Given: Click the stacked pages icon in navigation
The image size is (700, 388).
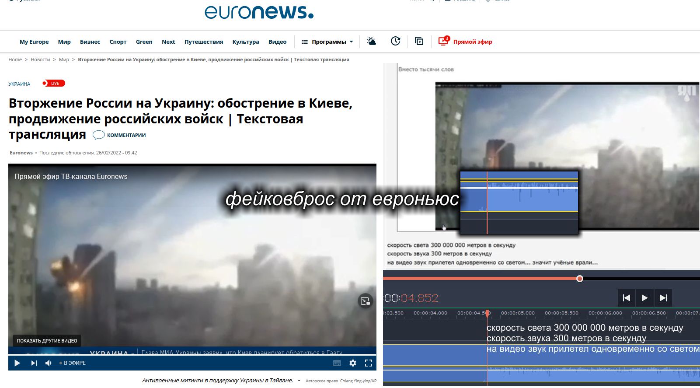Looking at the screenshot, I should (419, 41).
